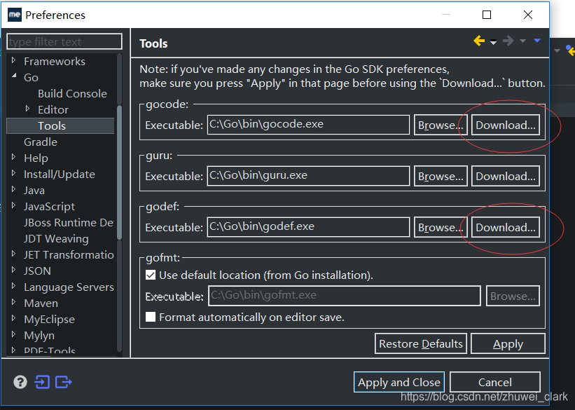The width and height of the screenshot is (575, 410).
Task: Click the forward navigation arrow icon
Action: coord(508,41)
